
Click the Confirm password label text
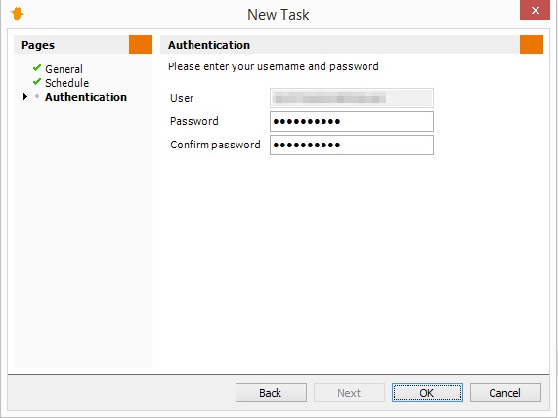(215, 145)
